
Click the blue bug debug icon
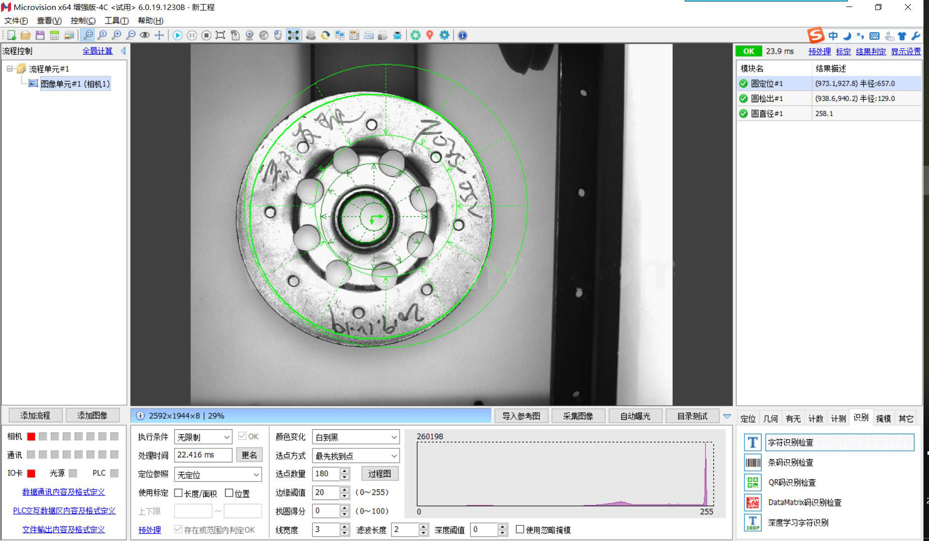pyautogui.click(x=397, y=35)
